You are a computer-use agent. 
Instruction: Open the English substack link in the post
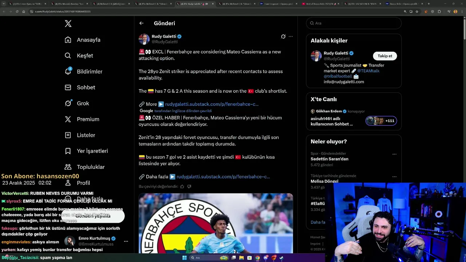click(212, 104)
